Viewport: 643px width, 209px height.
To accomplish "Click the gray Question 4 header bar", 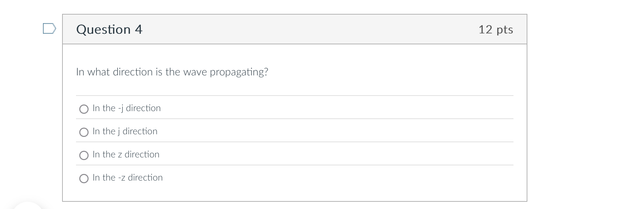I will coord(295,29).
